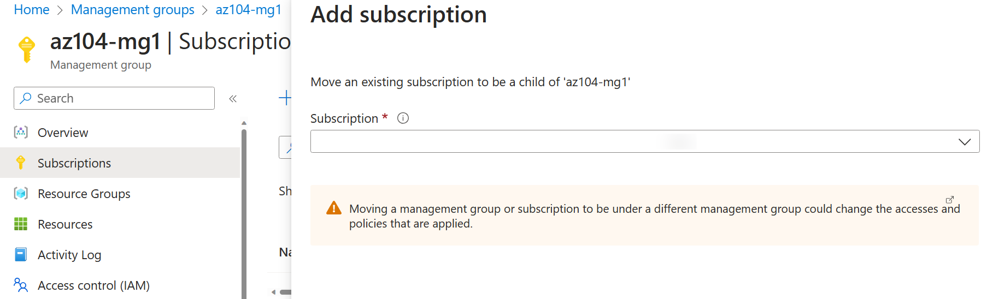Click the Resources grid icon
The image size is (993, 299).
(x=21, y=224)
